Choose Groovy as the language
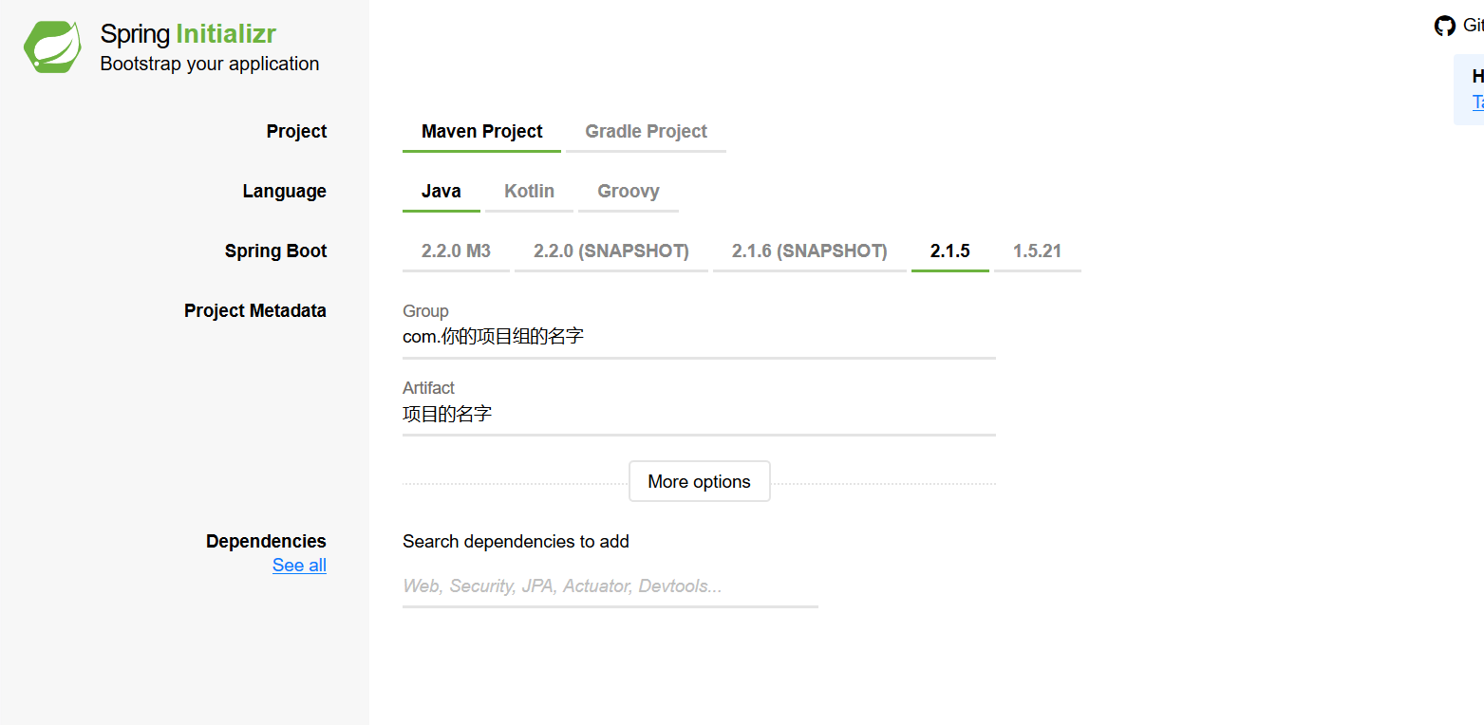This screenshot has width=1484, height=725. click(628, 192)
